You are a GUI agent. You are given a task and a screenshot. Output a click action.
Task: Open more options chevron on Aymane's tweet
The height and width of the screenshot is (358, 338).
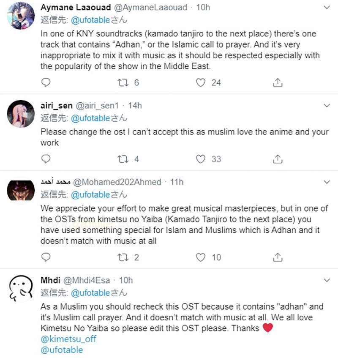pos(327,8)
